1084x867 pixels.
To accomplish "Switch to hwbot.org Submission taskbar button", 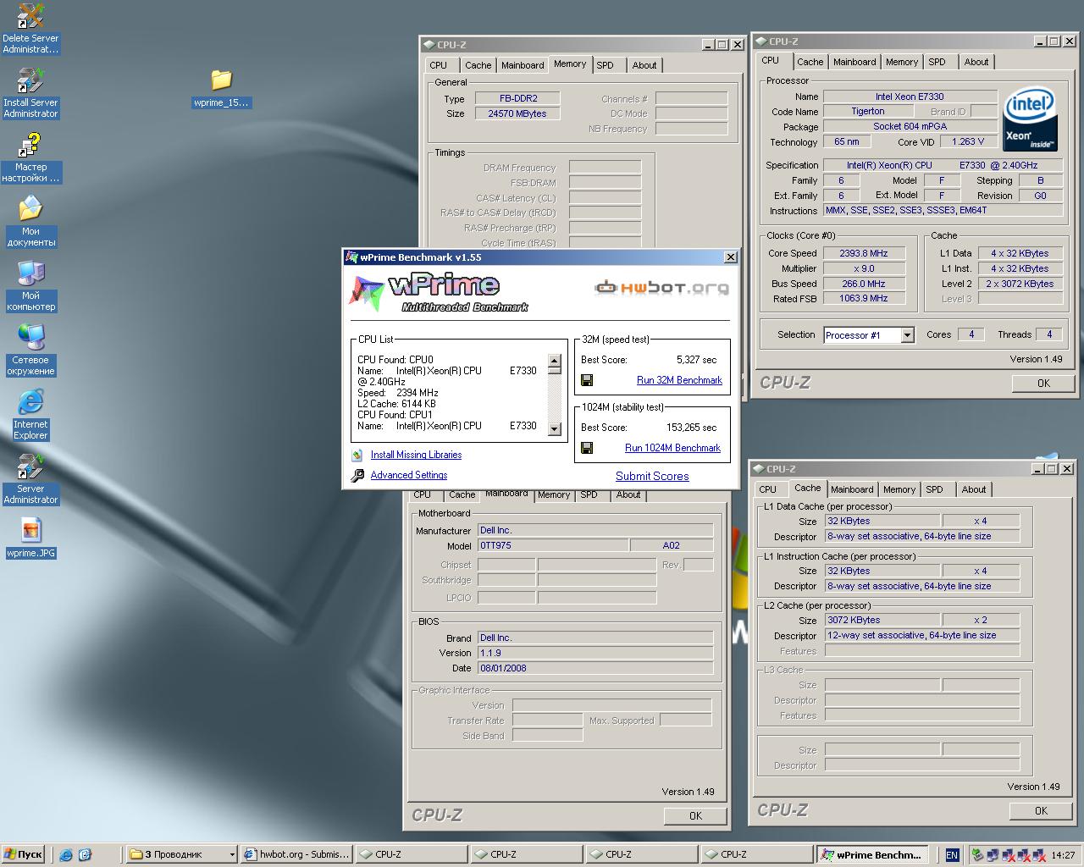I will 296,854.
